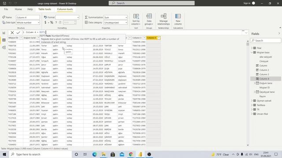
Task: Open File Explorer from taskbar
Action: tap(104, 154)
